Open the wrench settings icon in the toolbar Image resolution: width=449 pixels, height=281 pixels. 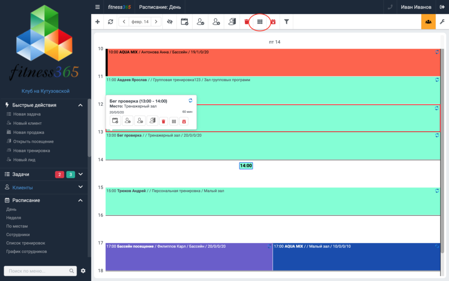442,22
